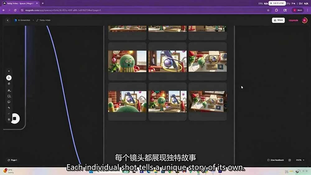Go back using the app header chevron

coord(8,20)
